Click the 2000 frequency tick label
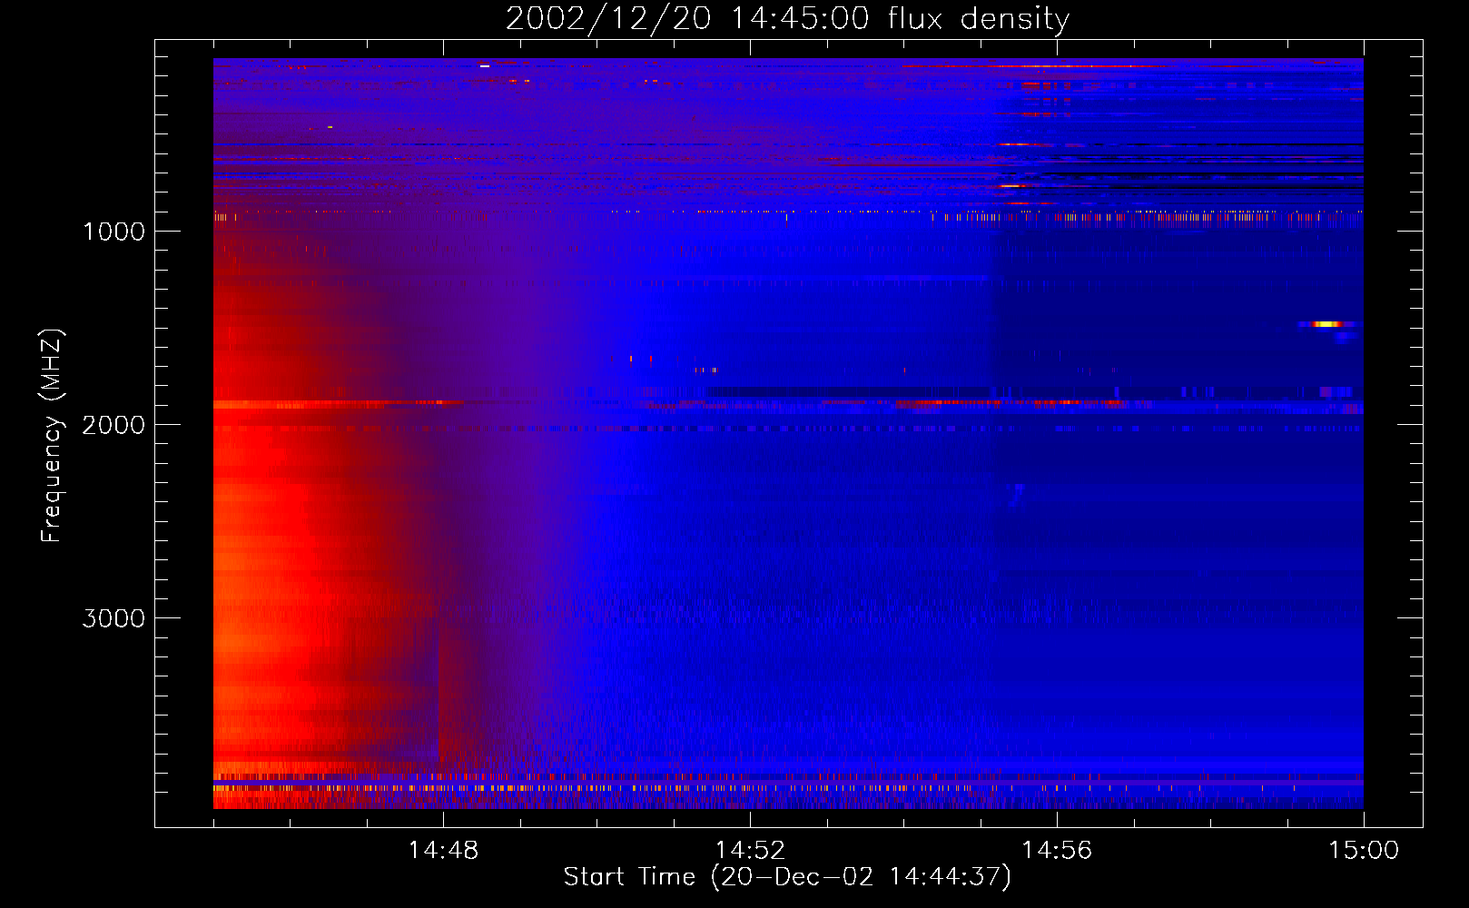Screen dimensions: 1469x908 pyautogui.click(x=113, y=425)
